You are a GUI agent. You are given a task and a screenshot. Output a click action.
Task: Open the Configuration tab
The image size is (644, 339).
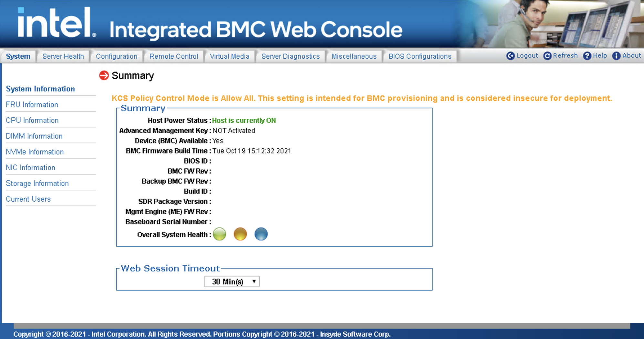[x=117, y=56]
